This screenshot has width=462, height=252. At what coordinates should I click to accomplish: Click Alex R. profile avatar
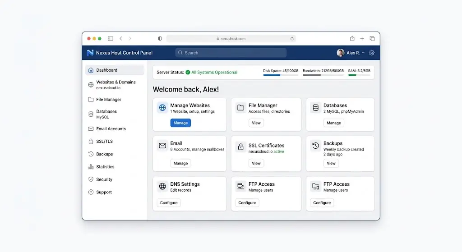click(340, 53)
